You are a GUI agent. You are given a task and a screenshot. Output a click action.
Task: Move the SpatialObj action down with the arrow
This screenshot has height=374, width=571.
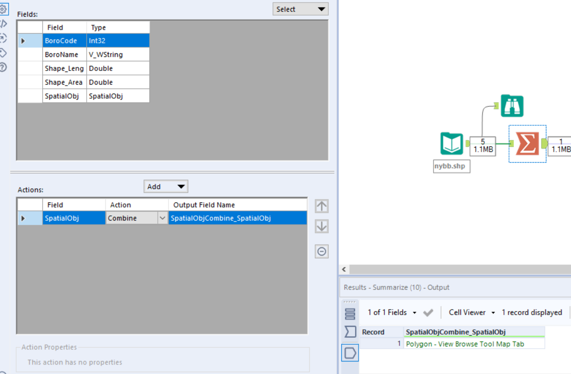(322, 227)
